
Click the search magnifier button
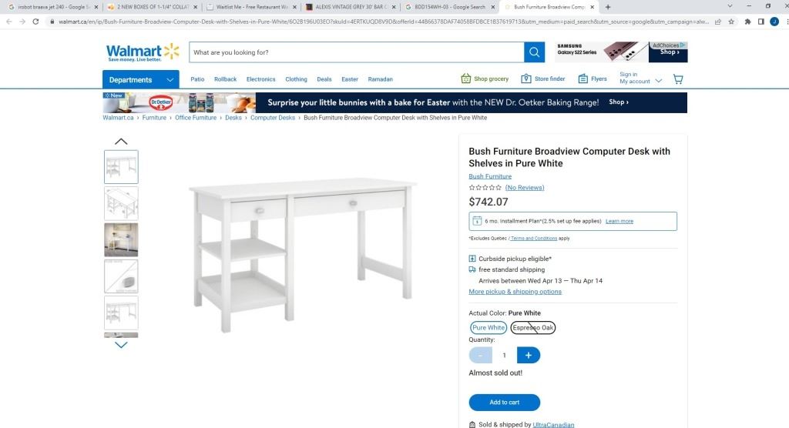point(535,52)
